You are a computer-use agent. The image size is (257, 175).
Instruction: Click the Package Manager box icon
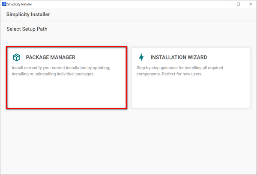17,57
